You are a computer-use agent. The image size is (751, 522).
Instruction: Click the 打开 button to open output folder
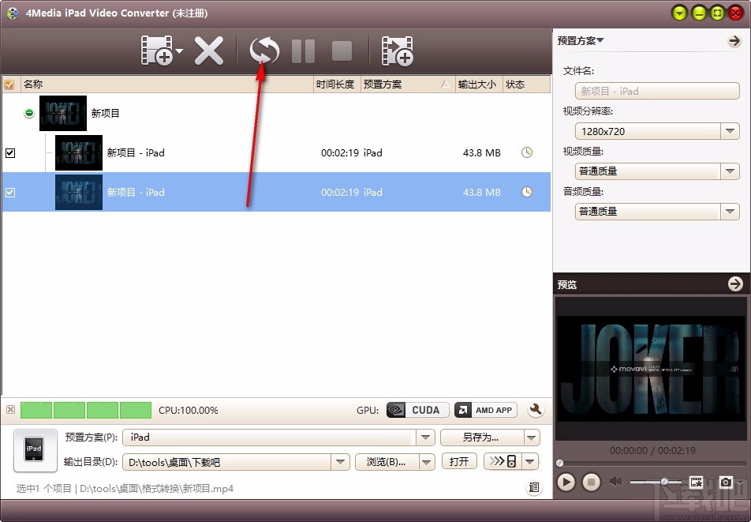(x=459, y=461)
